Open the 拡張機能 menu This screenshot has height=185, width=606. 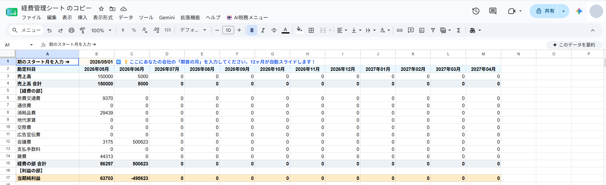[190, 18]
